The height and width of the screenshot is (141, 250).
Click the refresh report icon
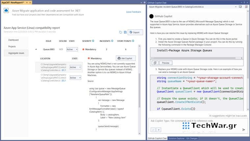(x=121, y=32)
